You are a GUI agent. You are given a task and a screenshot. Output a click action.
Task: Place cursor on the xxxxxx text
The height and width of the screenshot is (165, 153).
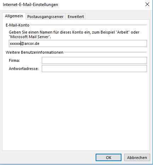click(15, 44)
